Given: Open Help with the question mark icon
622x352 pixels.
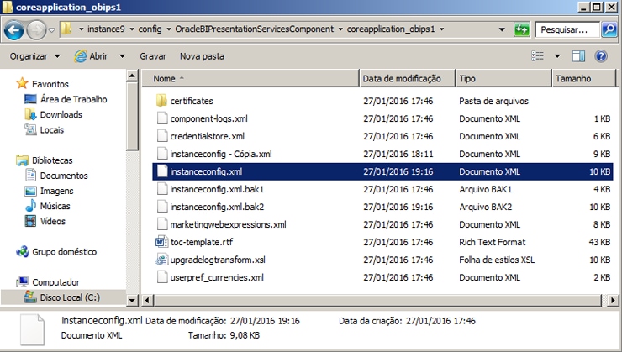Looking at the screenshot, I should tap(601, 56).
